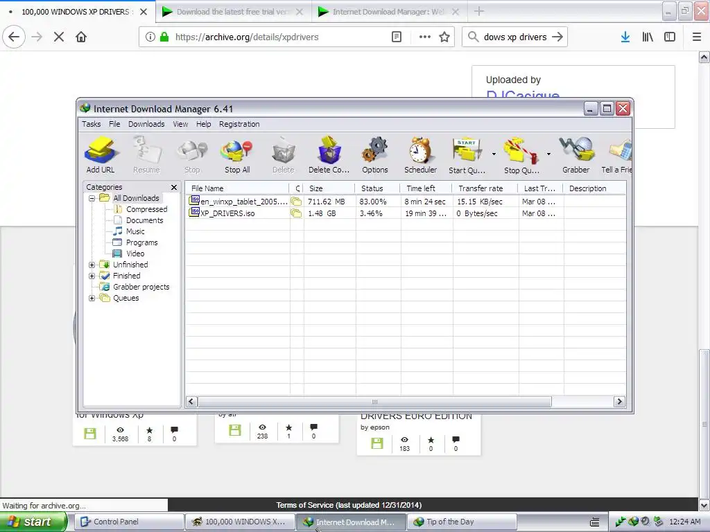This screenshot has width=710, height=532.
Task: Open Start Queue dropdown arrow
Action: 494,154
